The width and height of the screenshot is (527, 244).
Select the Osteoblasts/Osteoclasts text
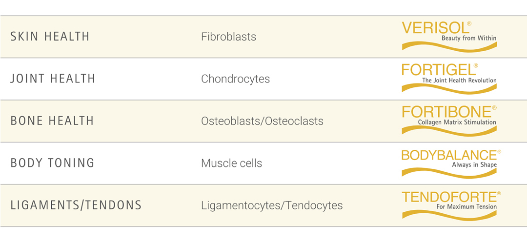point(262,121)
